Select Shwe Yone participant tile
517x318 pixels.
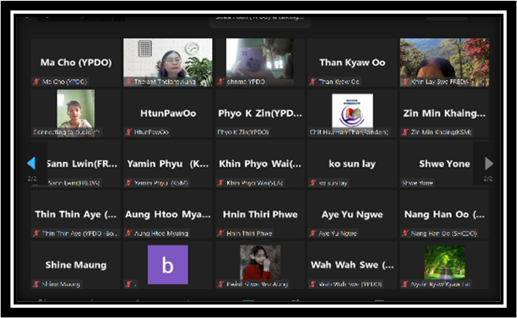(444, 164)
